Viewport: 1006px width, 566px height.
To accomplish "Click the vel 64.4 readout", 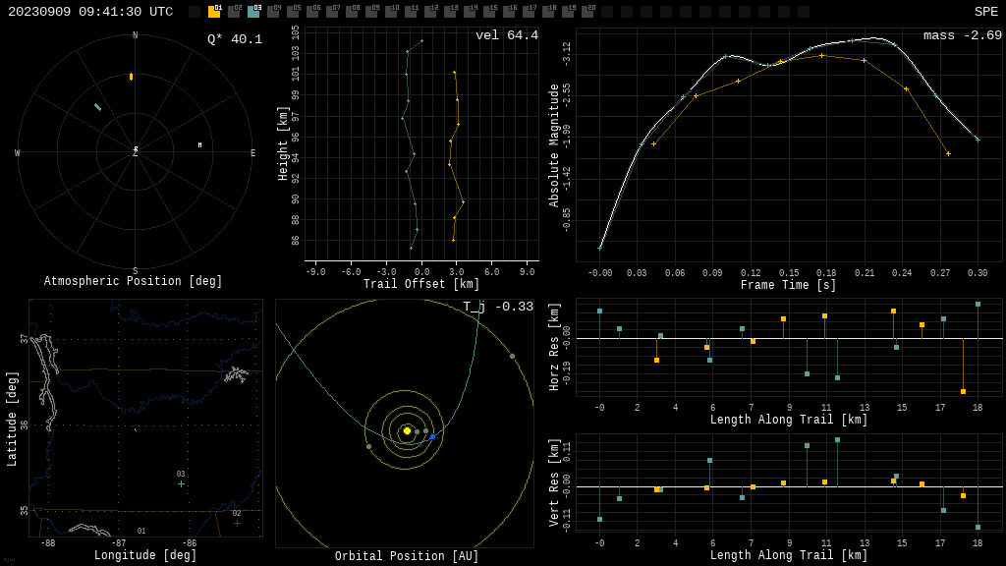I will (507, 35).
